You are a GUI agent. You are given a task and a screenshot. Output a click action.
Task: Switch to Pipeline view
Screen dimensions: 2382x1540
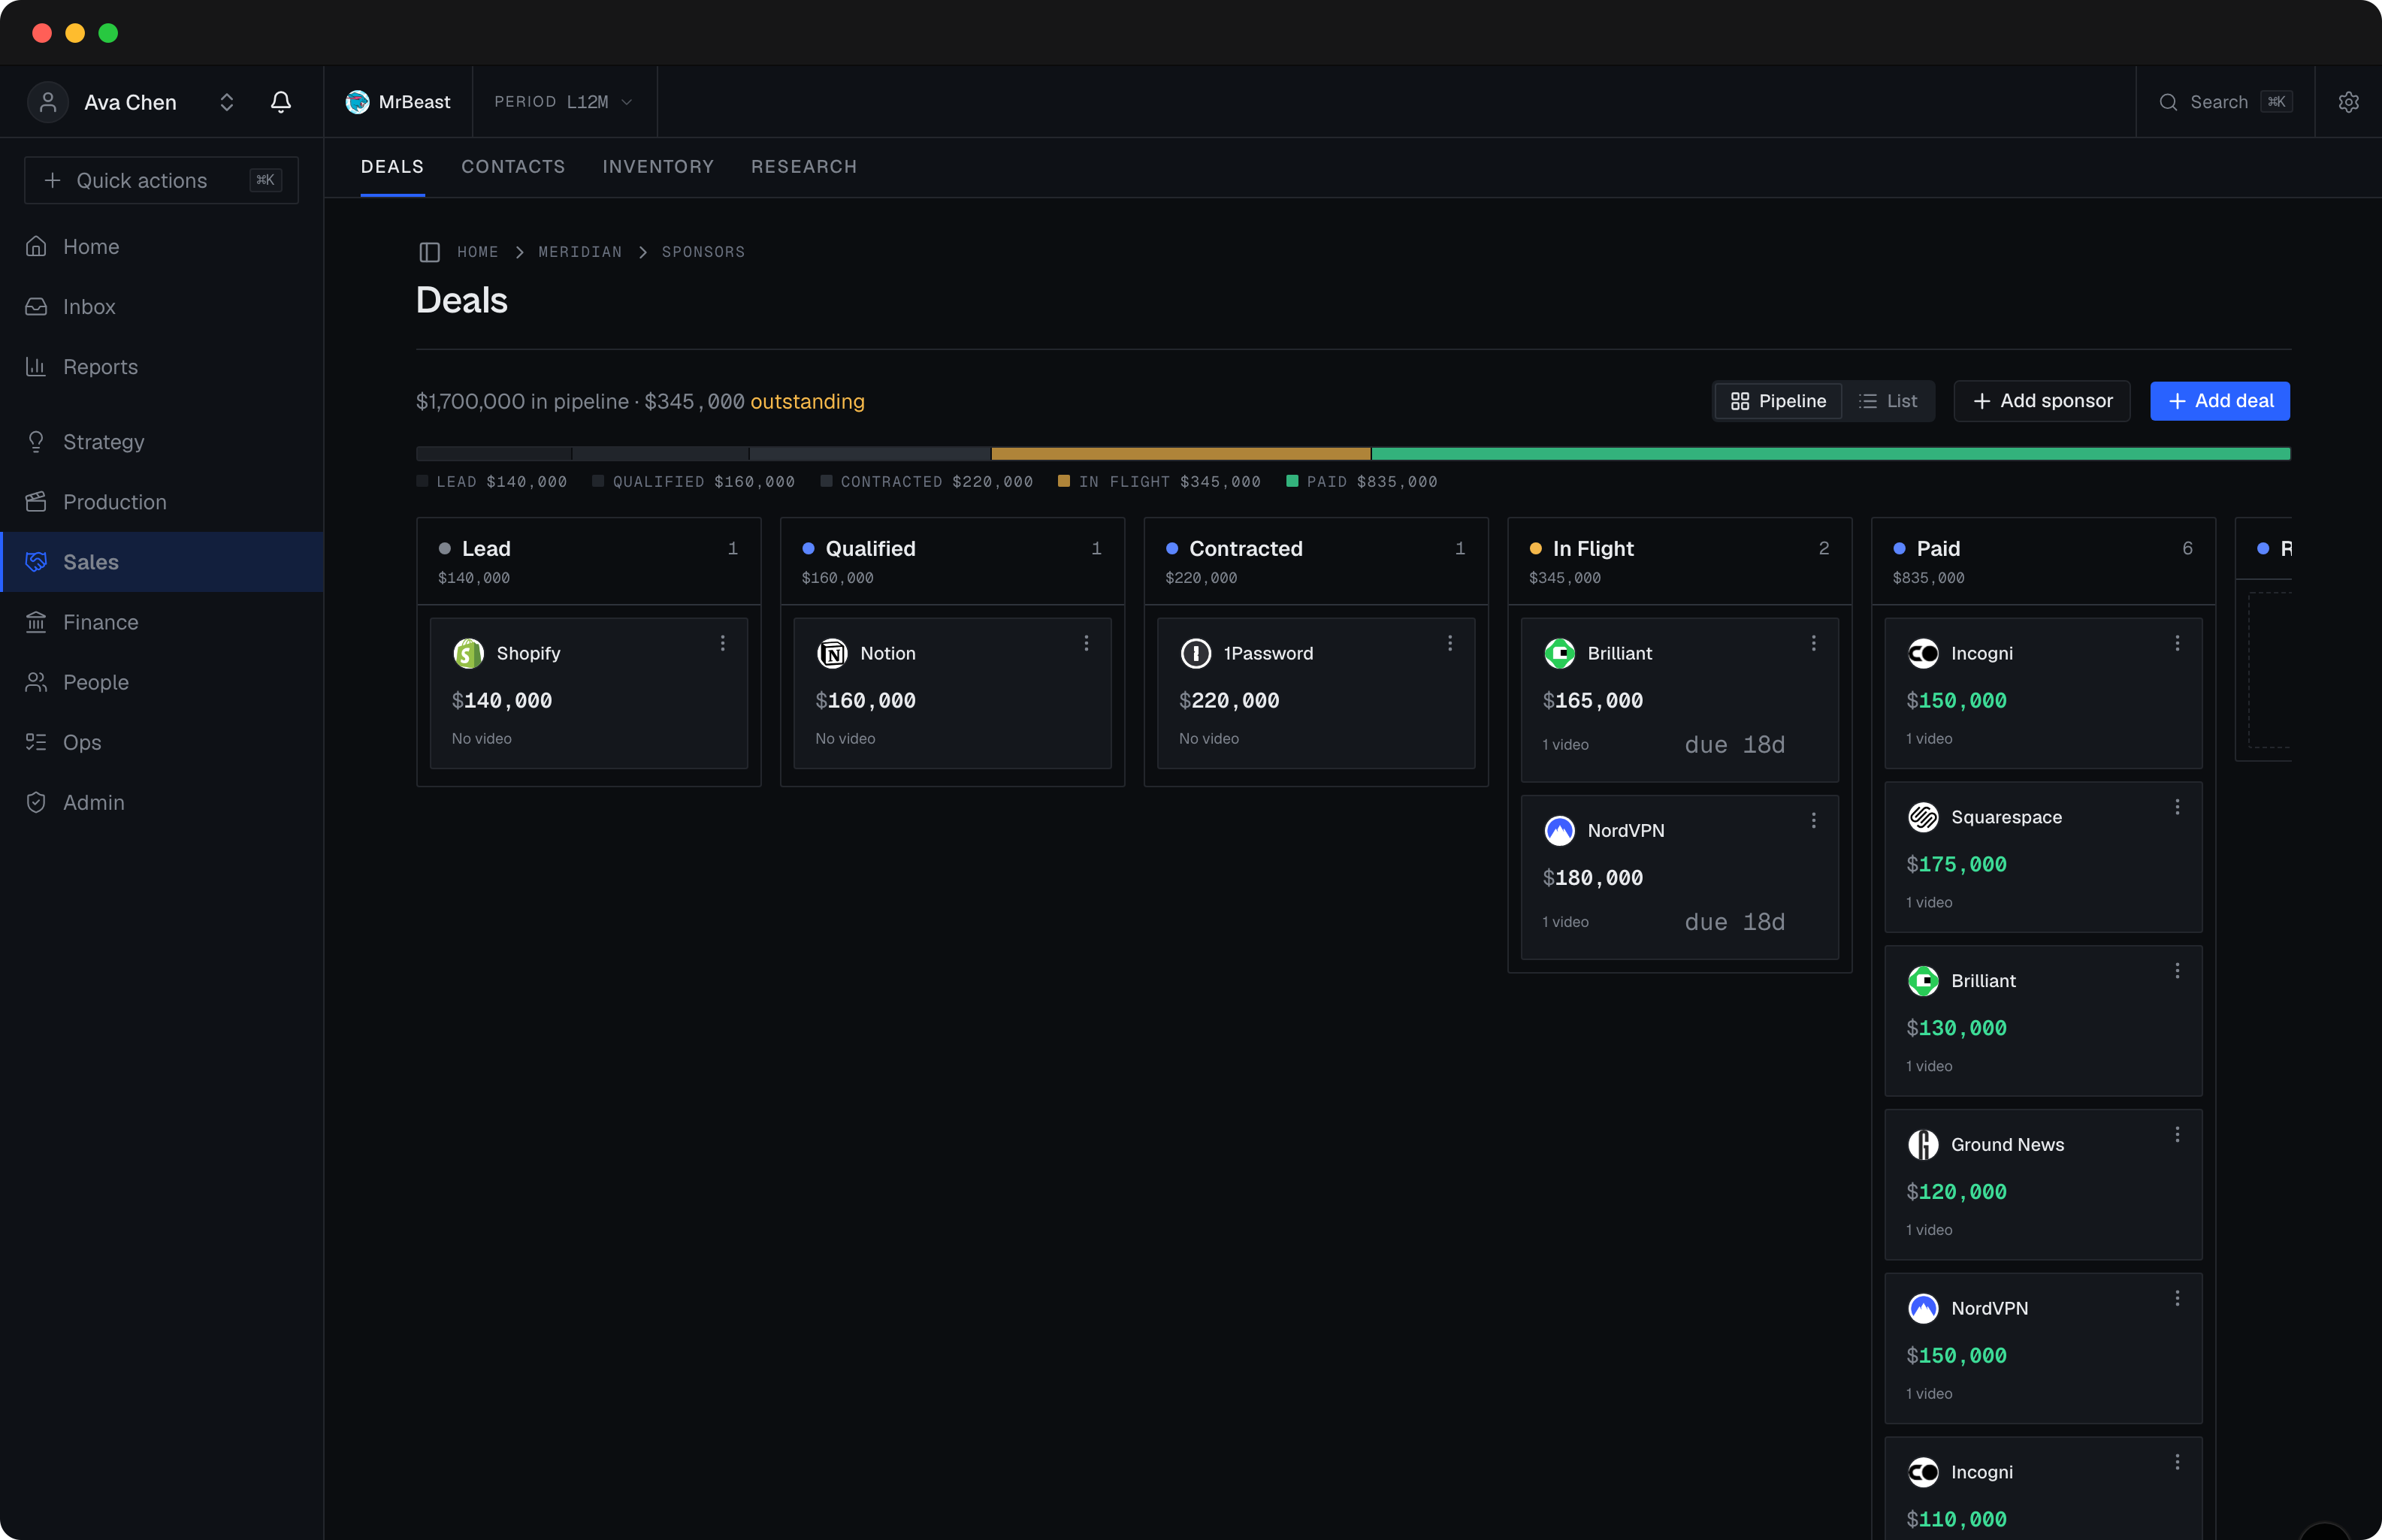tap(1779, 401)
